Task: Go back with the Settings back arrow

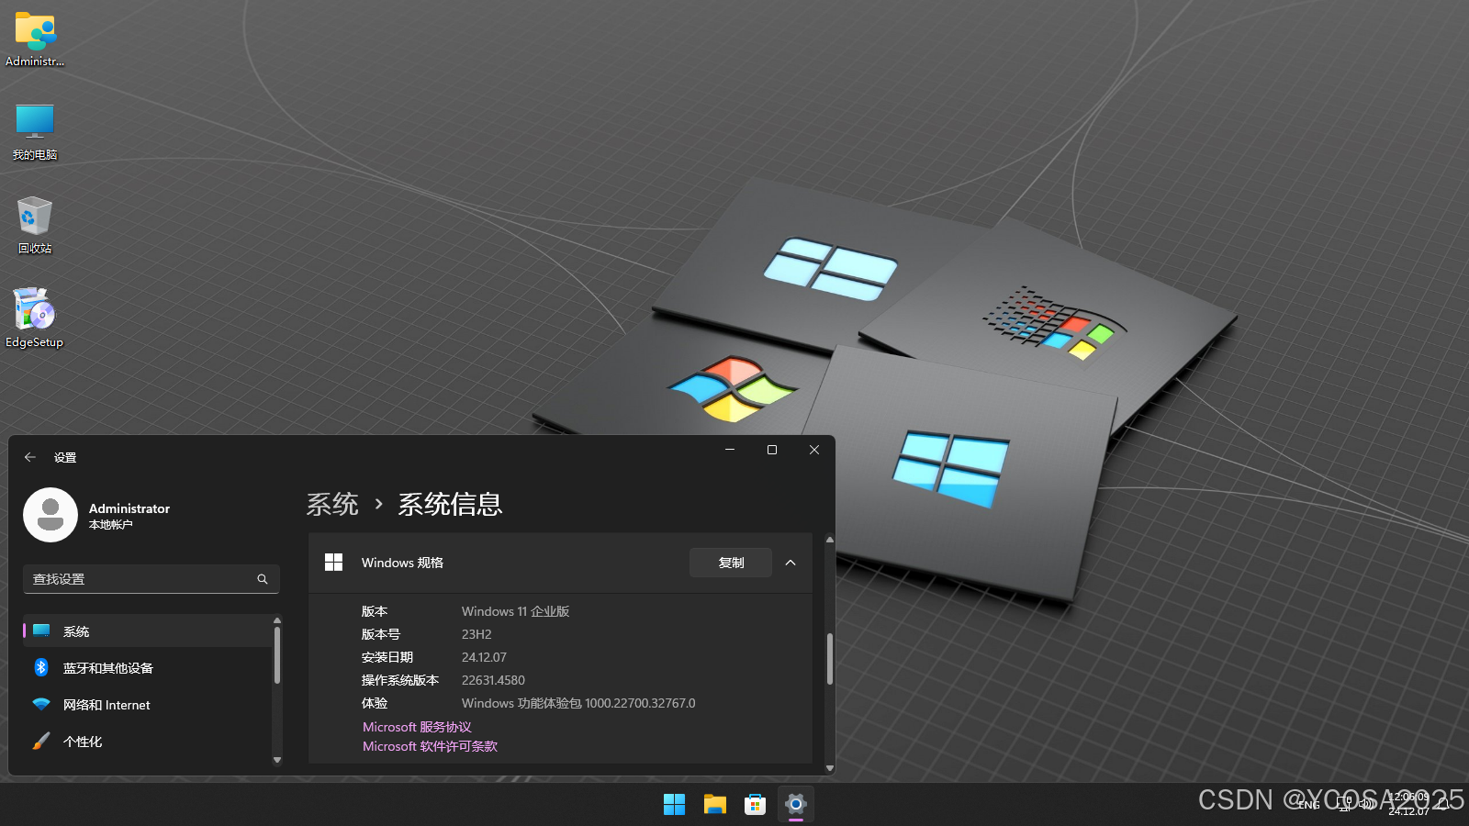Action: point(30,457)
